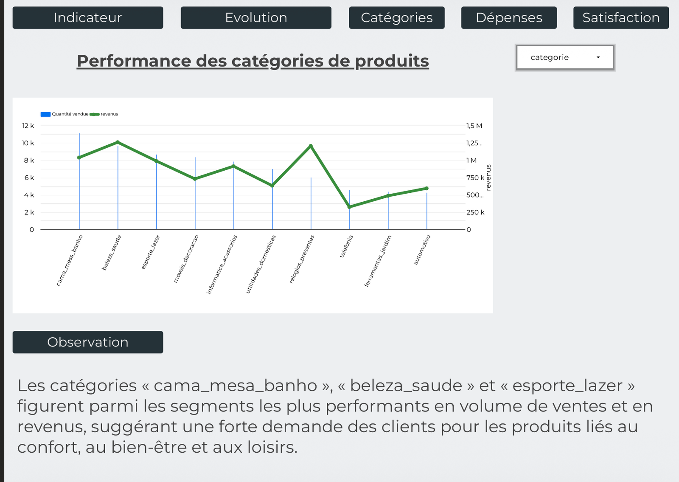Click the revenus line point for moveis_decoracao

coord(195,179)
